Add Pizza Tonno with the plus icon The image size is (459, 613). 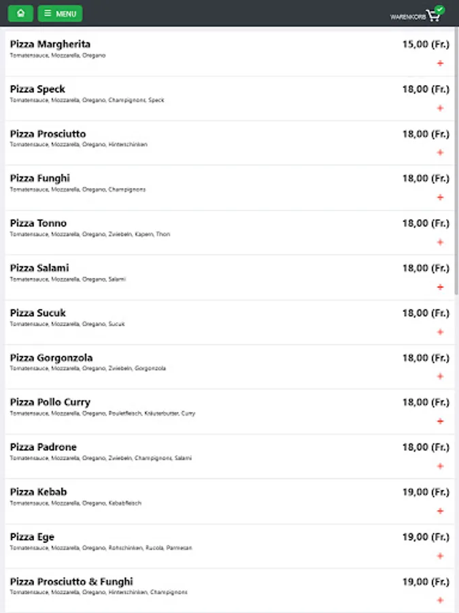coord(440,242)
